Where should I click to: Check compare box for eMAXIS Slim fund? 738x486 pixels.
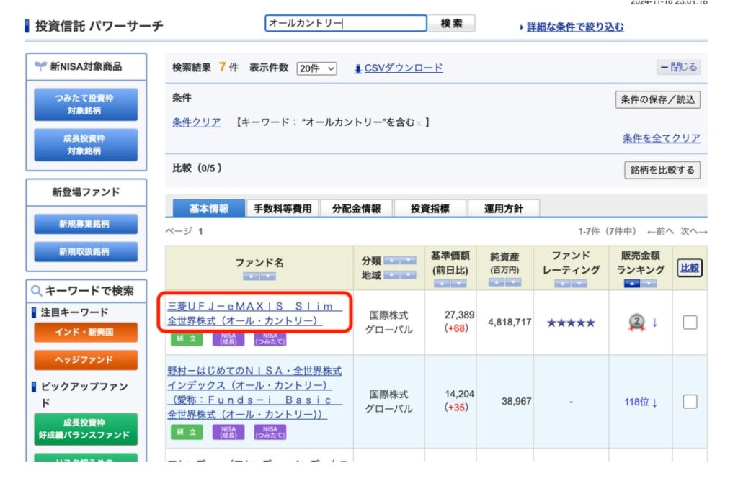pos(690,323)
